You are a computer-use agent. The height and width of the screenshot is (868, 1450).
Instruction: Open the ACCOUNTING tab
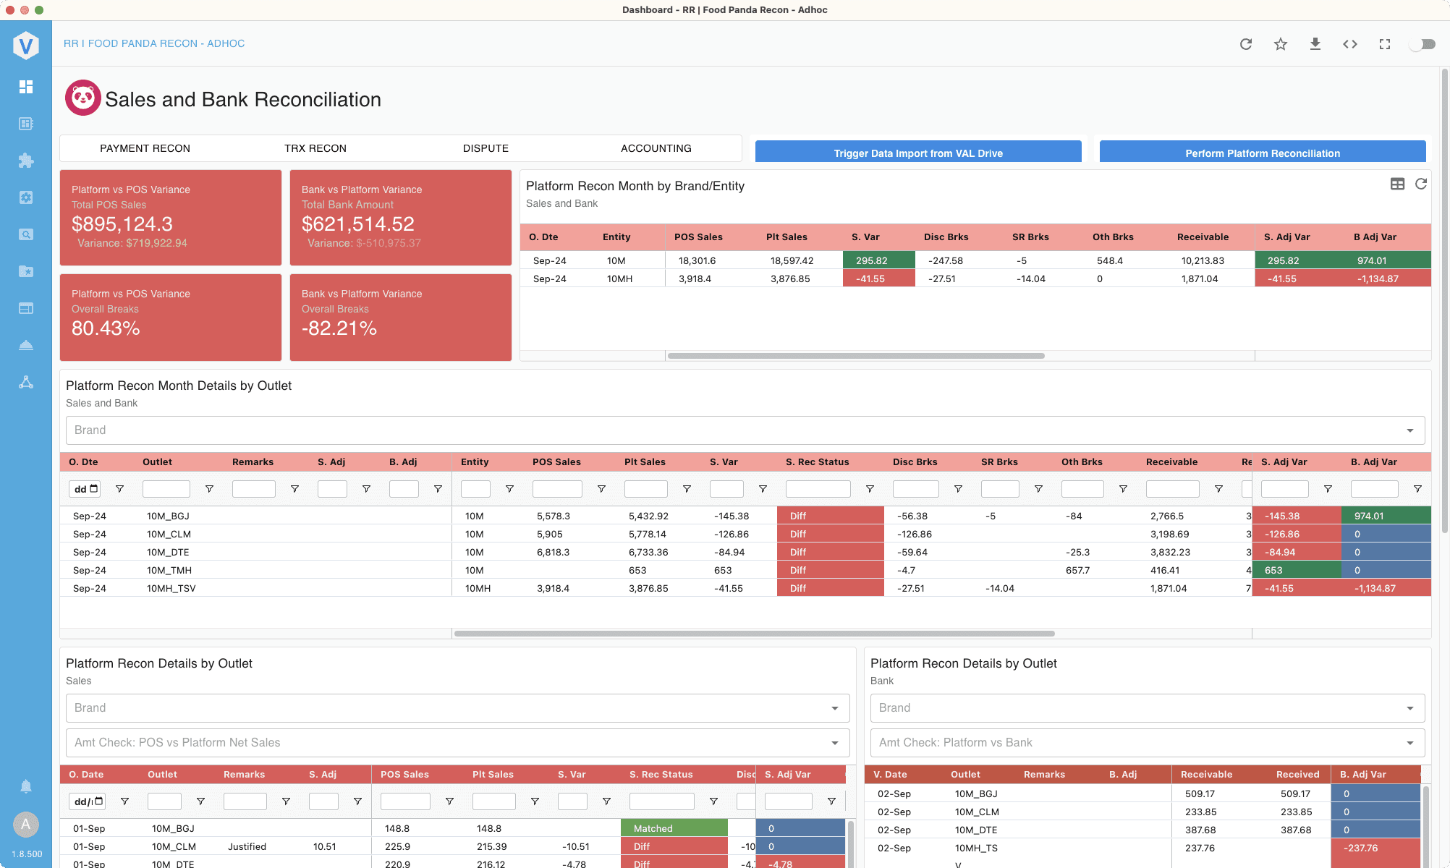656,148
